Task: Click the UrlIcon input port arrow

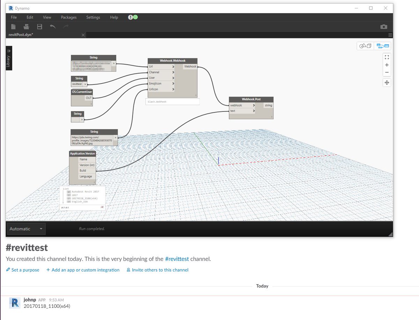Action: pyautogui.click(x=173, y=89)
